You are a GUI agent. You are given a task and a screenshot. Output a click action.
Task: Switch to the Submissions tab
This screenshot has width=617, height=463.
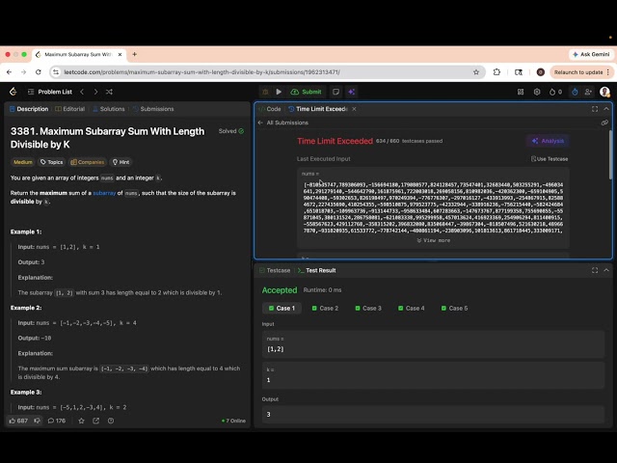pyautogui.click(x=153, y=109)
